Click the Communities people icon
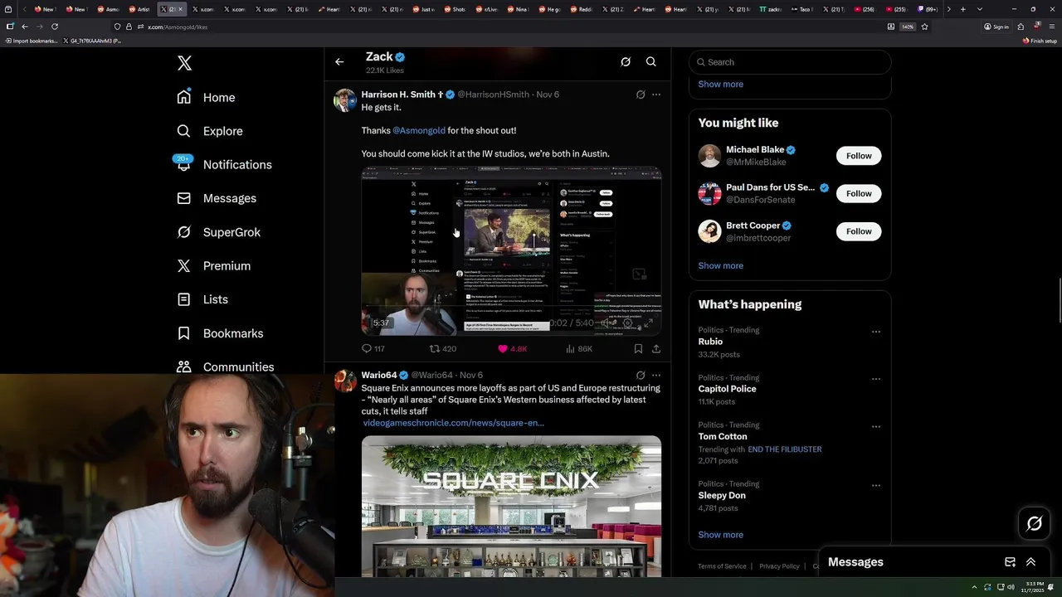Viewport: 1062px width, 597px height. pyautogui.click(x=184, y=366)
